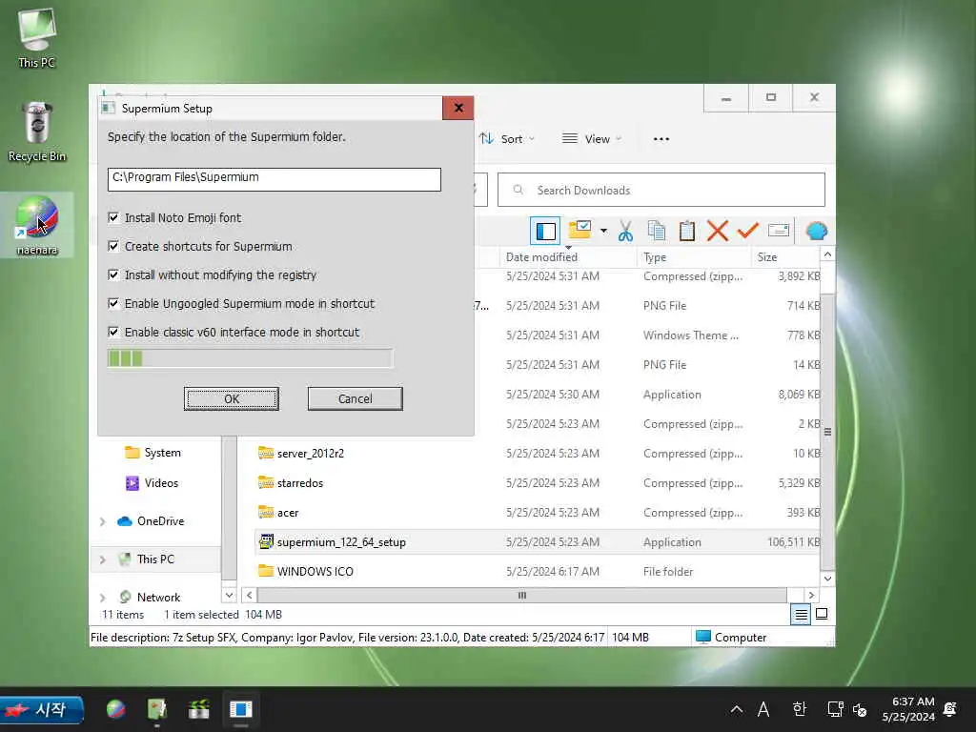
Task: Click the muted volume tray icon
Action: pyautogui.click(x=860, y=709)
